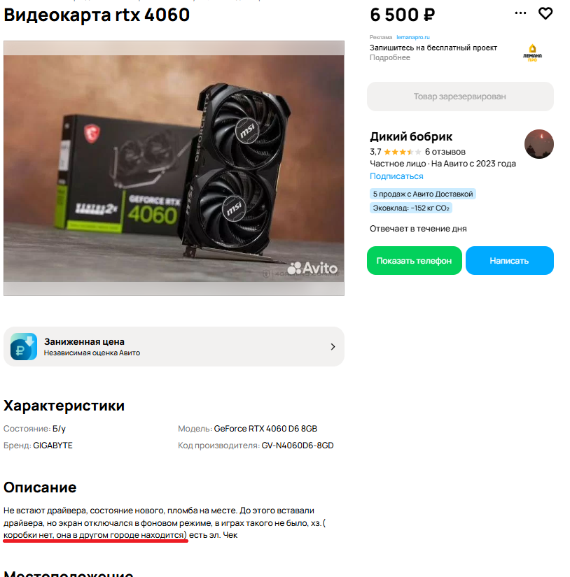570x577 pixels.
Task: Open the RTX 4060 video card photo
Action: pos(174,168)
